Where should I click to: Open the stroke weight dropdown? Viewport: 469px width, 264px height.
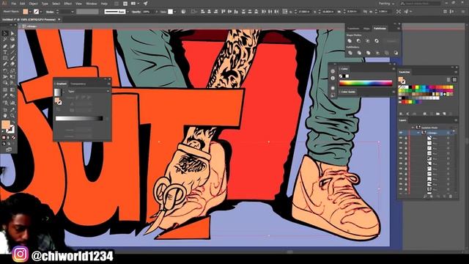click(72, 12)
